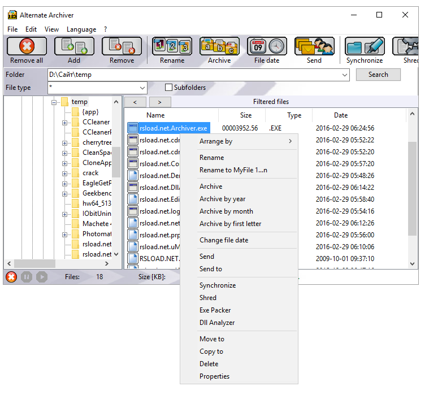
Task: Click the date 2009-10-01 09:37:10
Action: click(x=345, y=258)
